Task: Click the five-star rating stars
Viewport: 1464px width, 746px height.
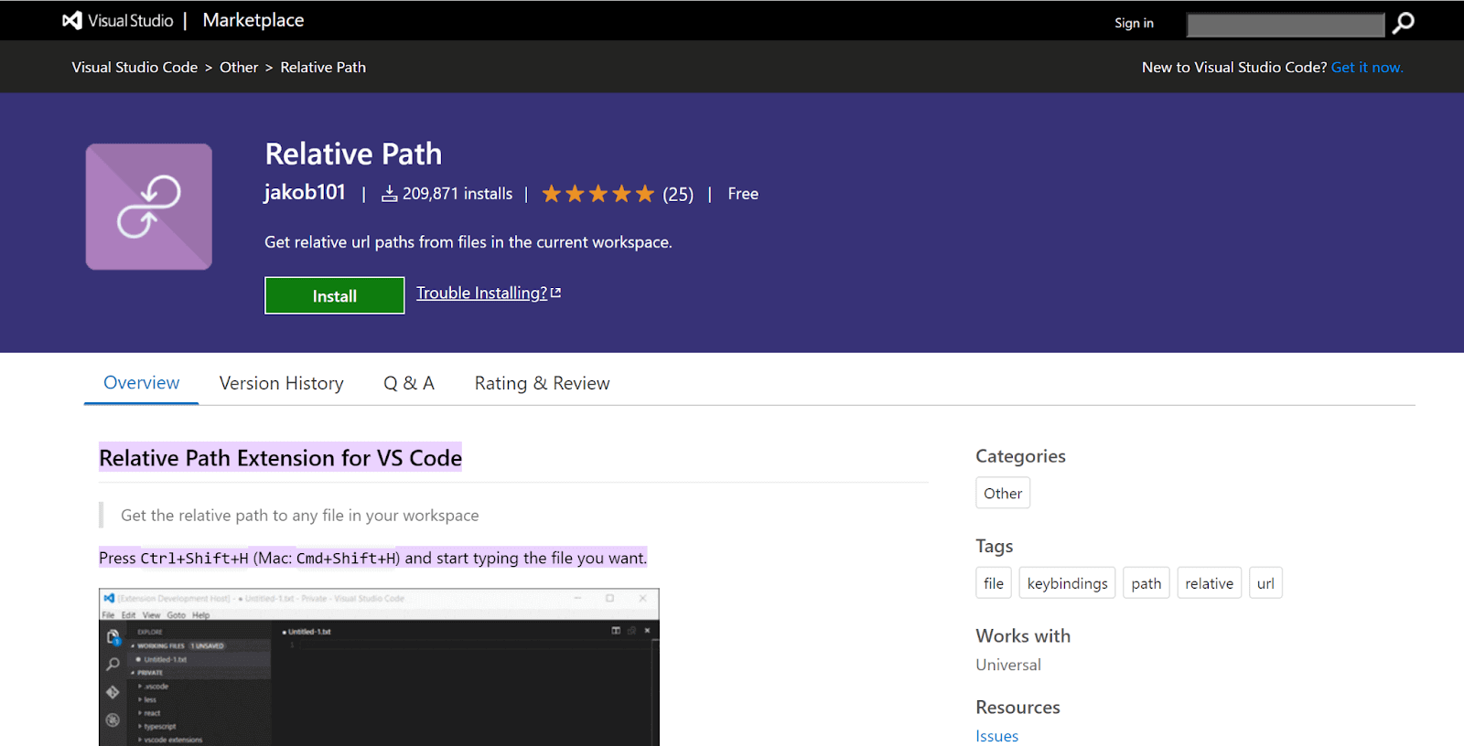Action: [597, 194]
